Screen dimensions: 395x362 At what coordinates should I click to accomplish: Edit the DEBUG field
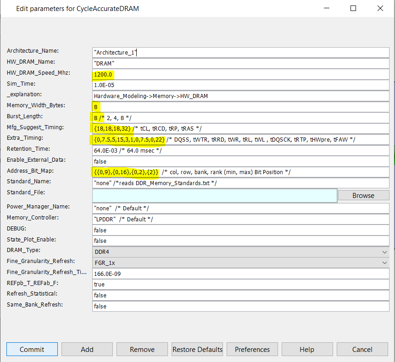pyautogui.click(x=241, y=230)
